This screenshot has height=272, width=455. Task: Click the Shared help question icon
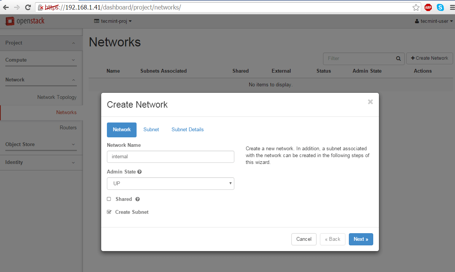[137, 199]
